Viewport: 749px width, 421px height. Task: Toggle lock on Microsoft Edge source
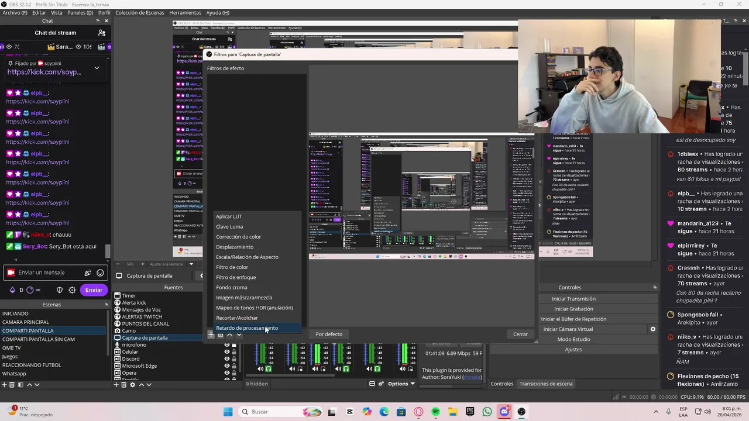pos(234,366)
